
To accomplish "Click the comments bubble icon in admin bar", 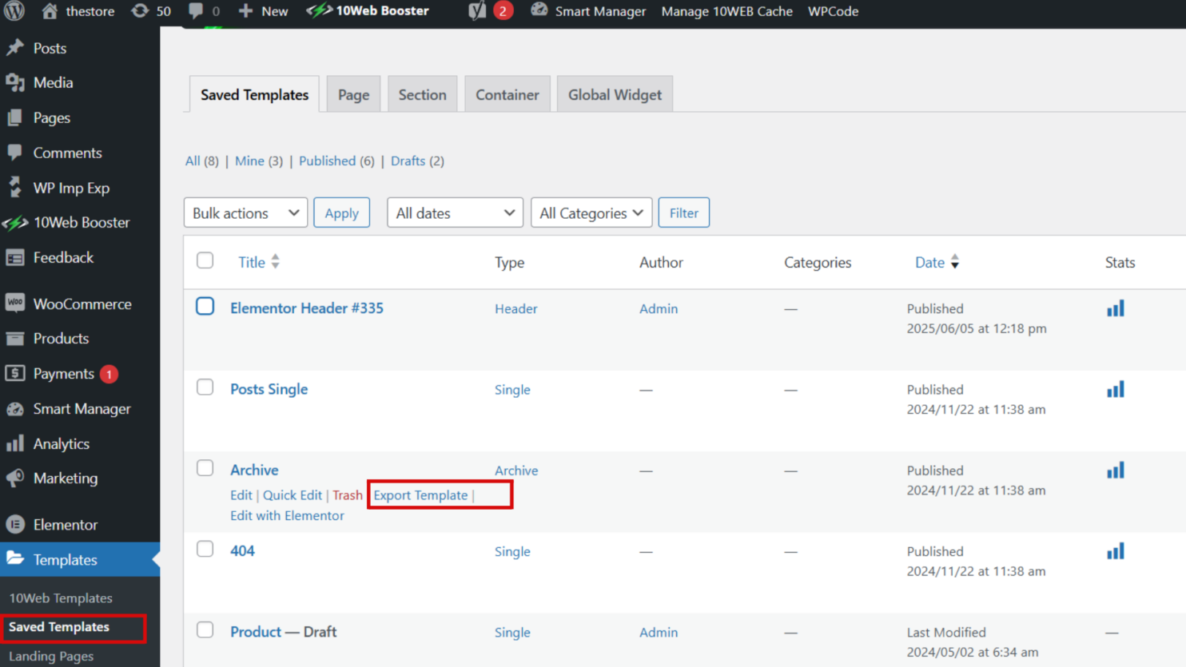I will click(x=196, y=11).
